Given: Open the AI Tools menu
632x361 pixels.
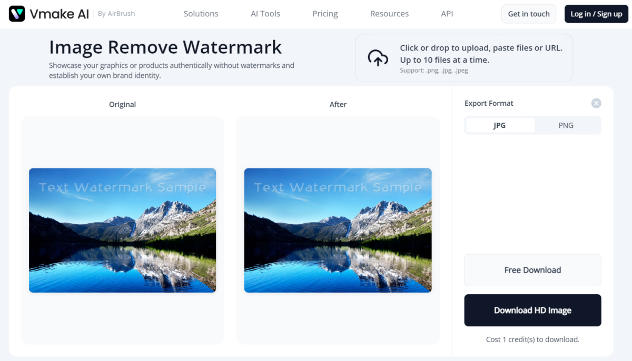Looking at the screenshot, I should click(x=265, y=14).
